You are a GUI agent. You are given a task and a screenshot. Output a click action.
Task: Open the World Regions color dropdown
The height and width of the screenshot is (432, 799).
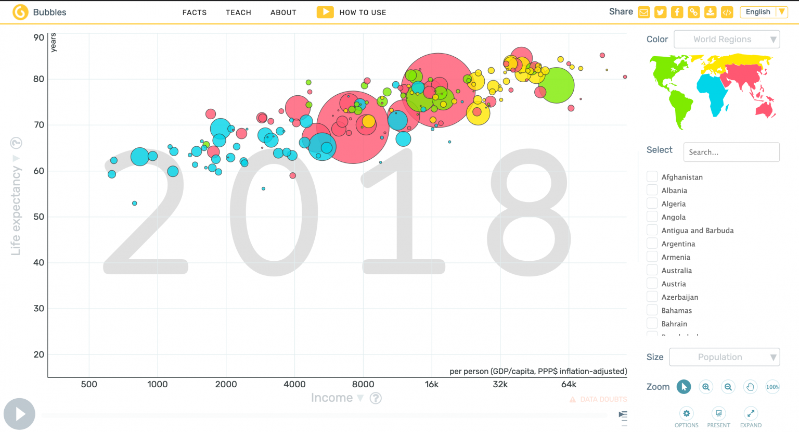pos(727,39)
